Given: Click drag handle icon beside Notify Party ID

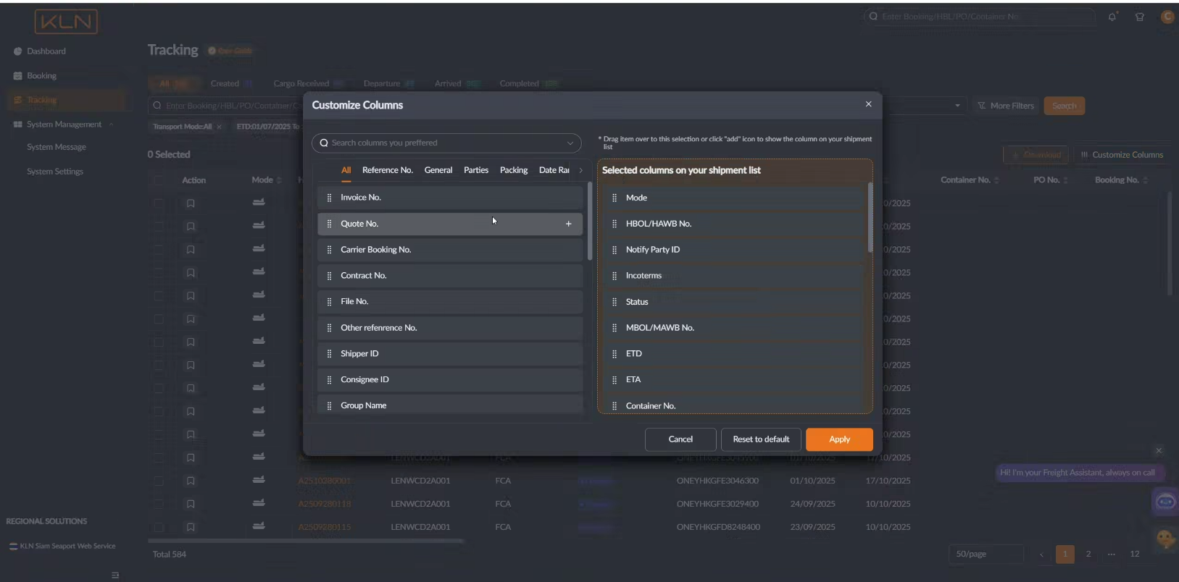Looking at the screenshot, I should (615, 250).
